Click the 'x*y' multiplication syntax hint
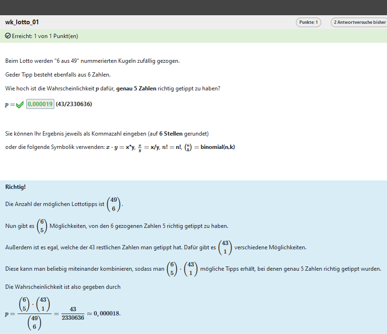 (x=127, y=147)
